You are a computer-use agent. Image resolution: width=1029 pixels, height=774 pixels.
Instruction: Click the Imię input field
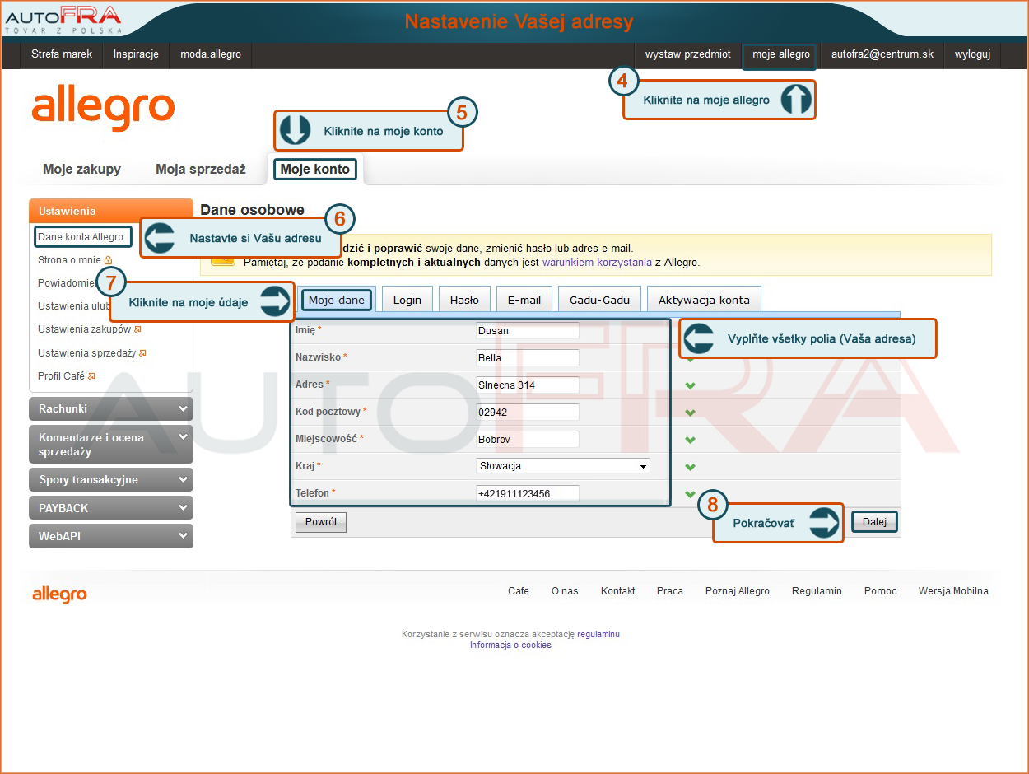528,331
